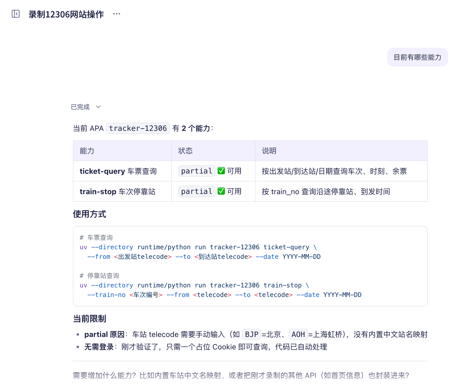The width and height of the screenshot is (468, 391).
Task: Open the three-dot more options menu
Action: 117,14
